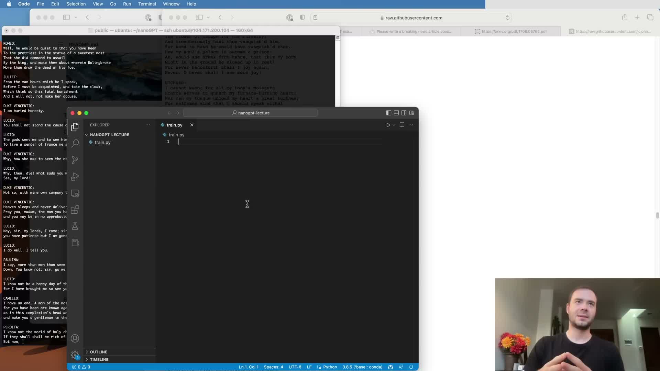660x371 pixels.
Task: Open the Search view in activity bar
Action: pyautogui.click(x=75, y=143)
